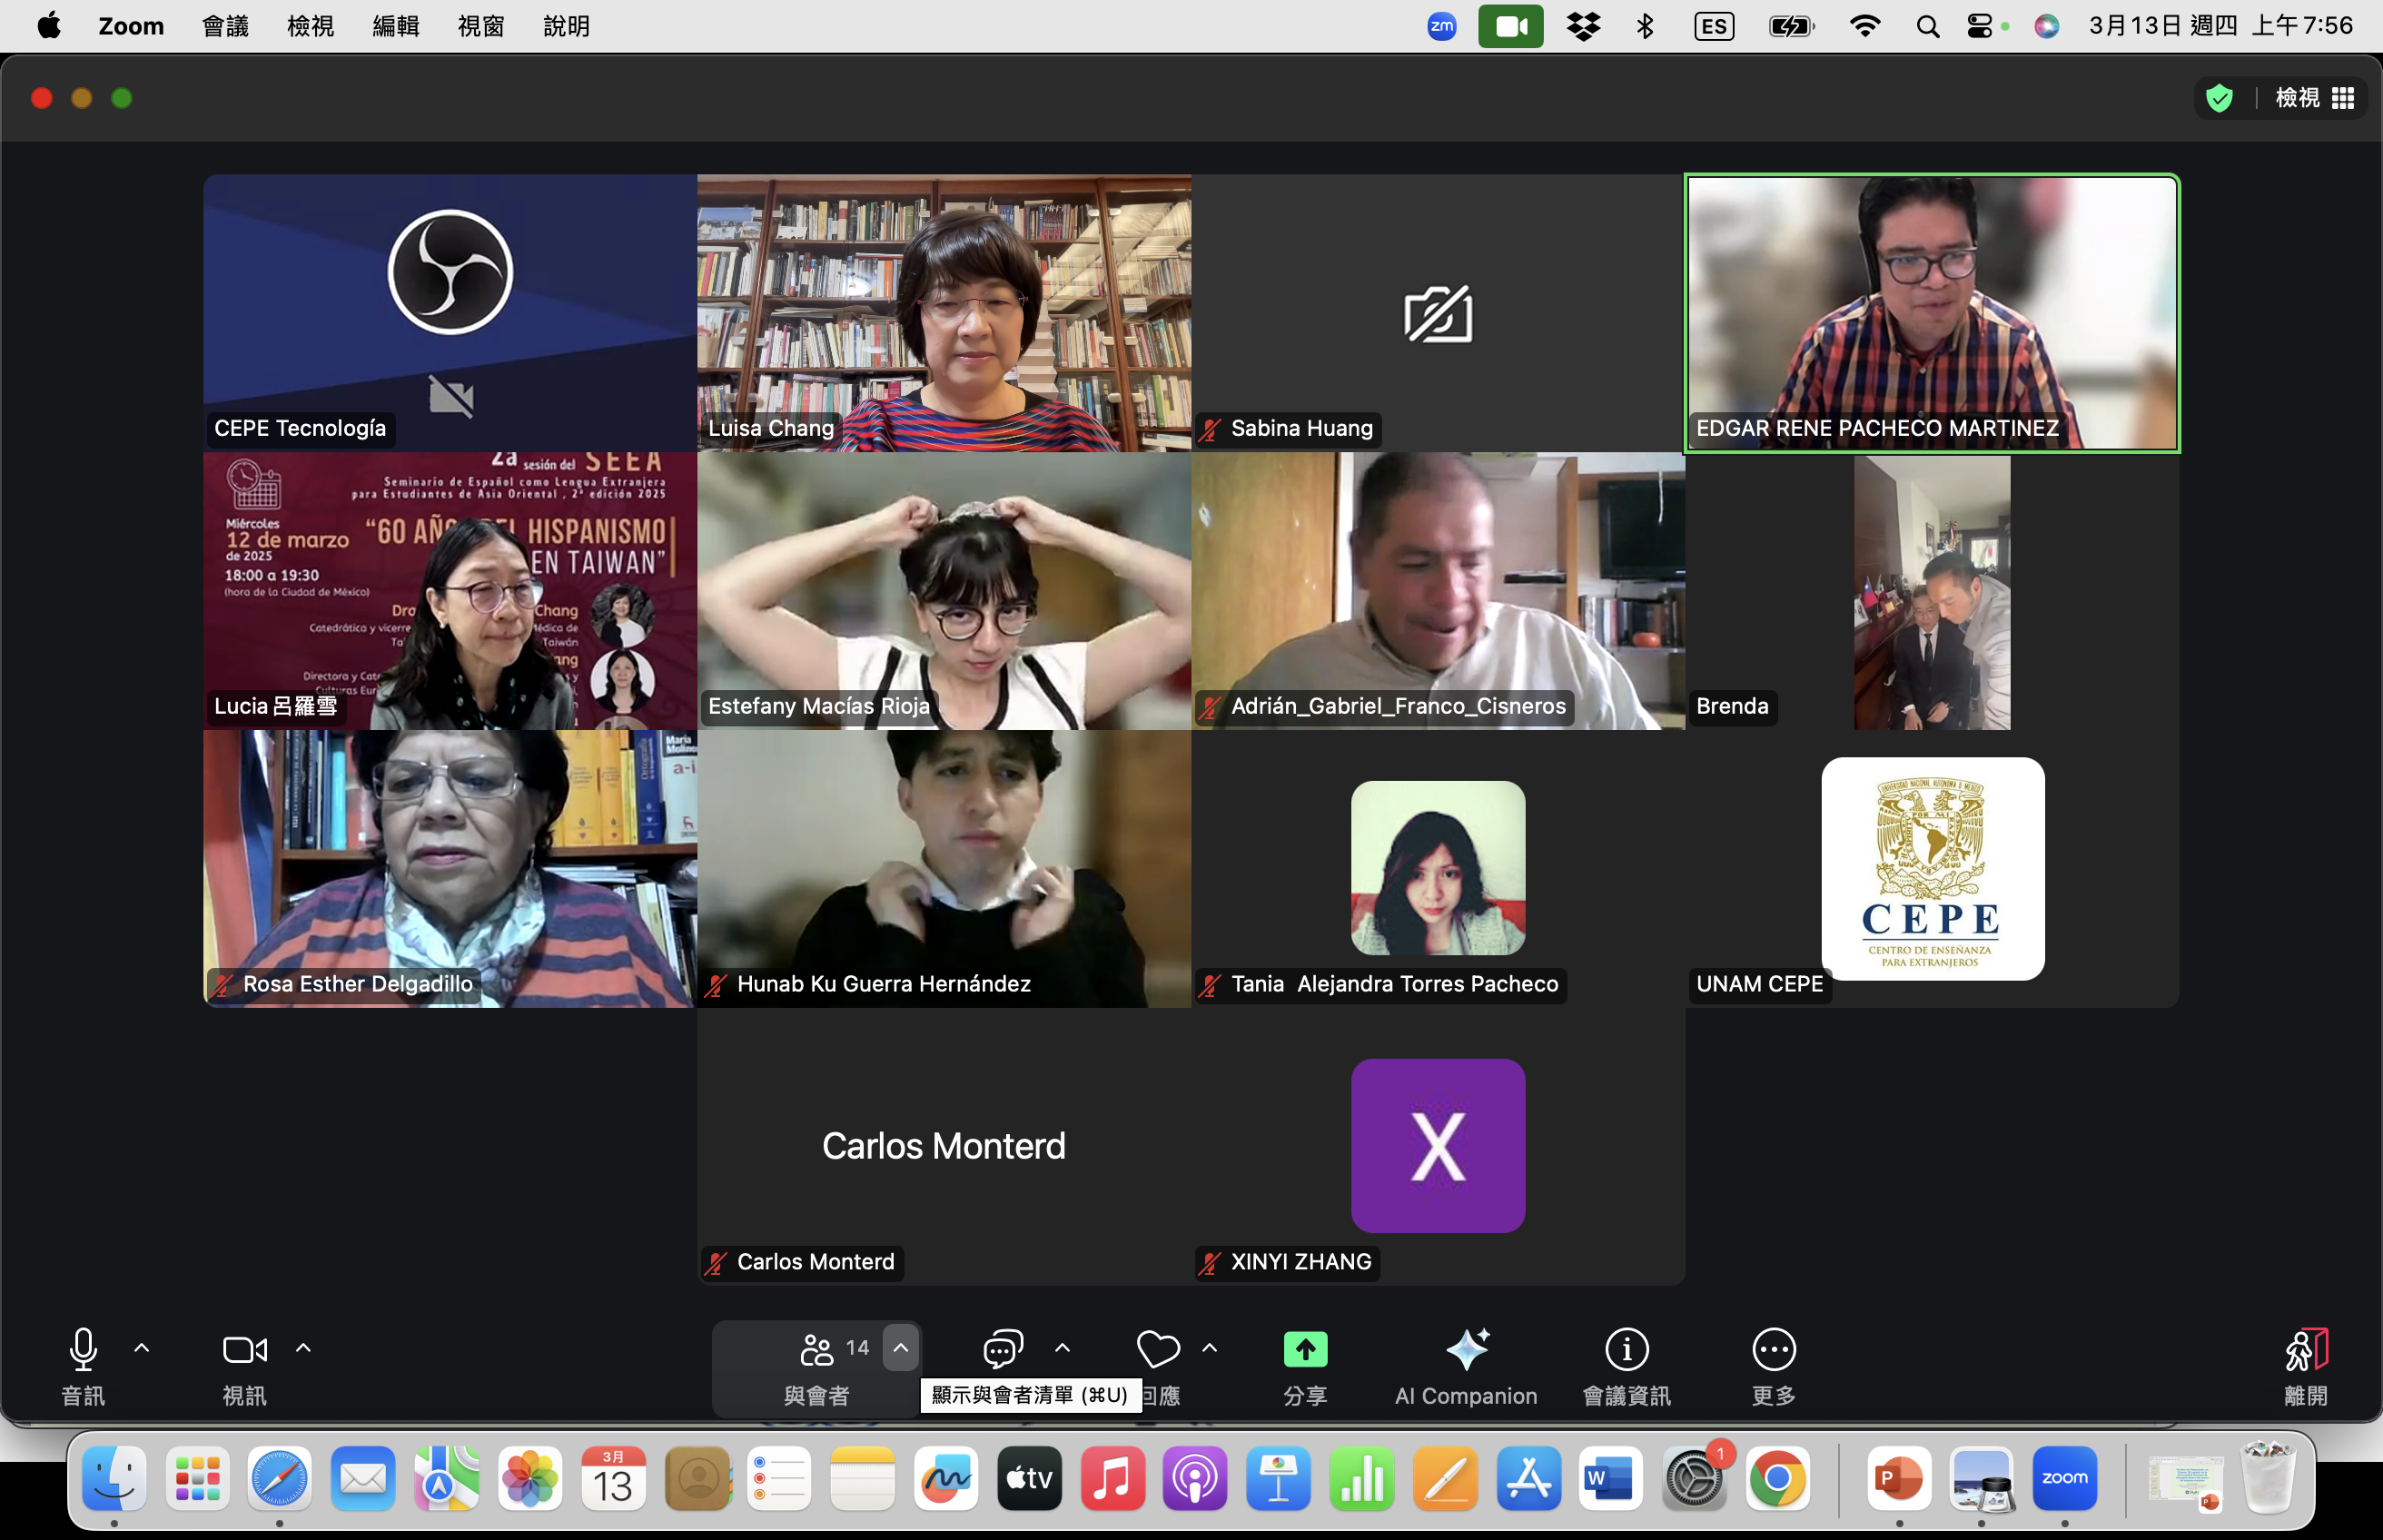Viewport: 2383px width, 1540px height.
Task: Open the Participants (與會者) icon
Action: (816, 1349)
